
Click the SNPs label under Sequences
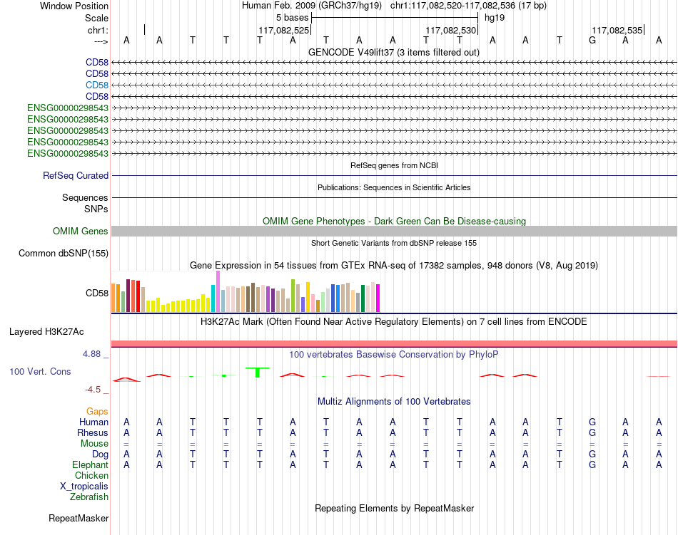click(x=96, y=209)
